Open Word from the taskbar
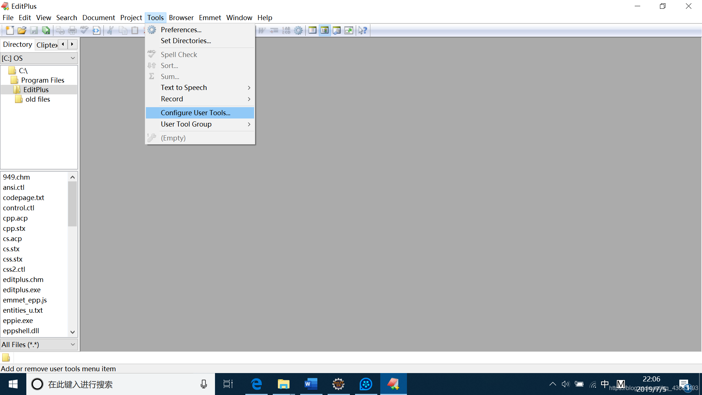The image size is (702, 395). 311,384
